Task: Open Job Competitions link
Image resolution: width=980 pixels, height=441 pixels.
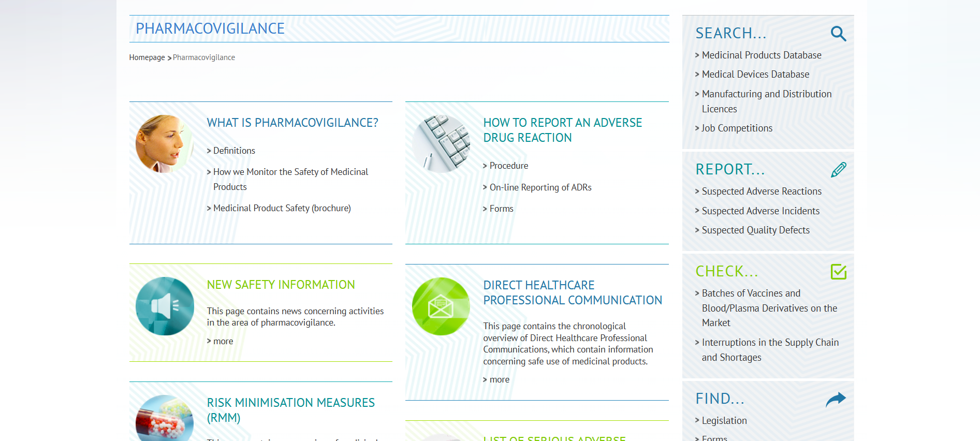Action: click(737, 128)
